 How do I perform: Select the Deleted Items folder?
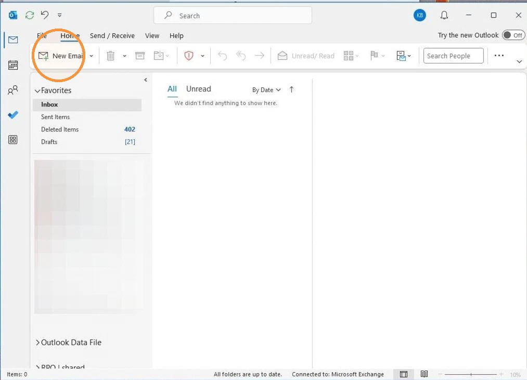click(x=87, y=129)
